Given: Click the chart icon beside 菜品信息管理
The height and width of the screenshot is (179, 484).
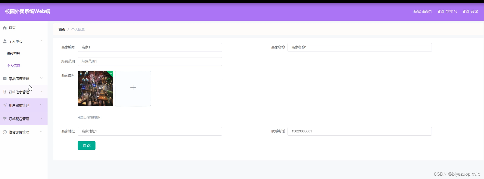Looking at the screenshot, I should point(5,78).
